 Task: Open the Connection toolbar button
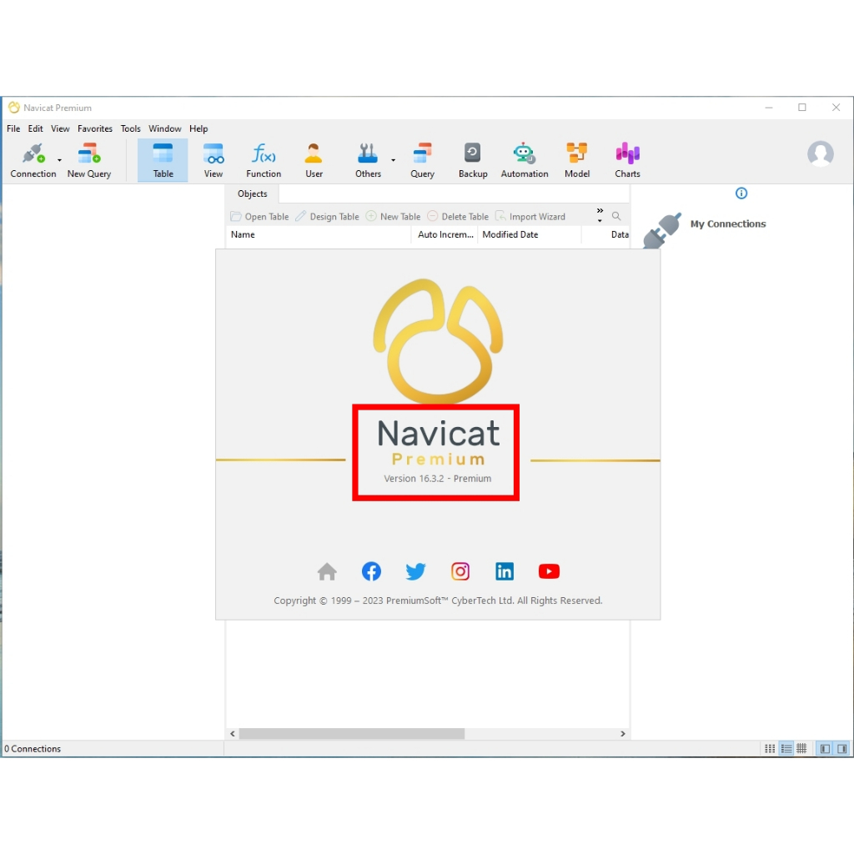(33, 160)
